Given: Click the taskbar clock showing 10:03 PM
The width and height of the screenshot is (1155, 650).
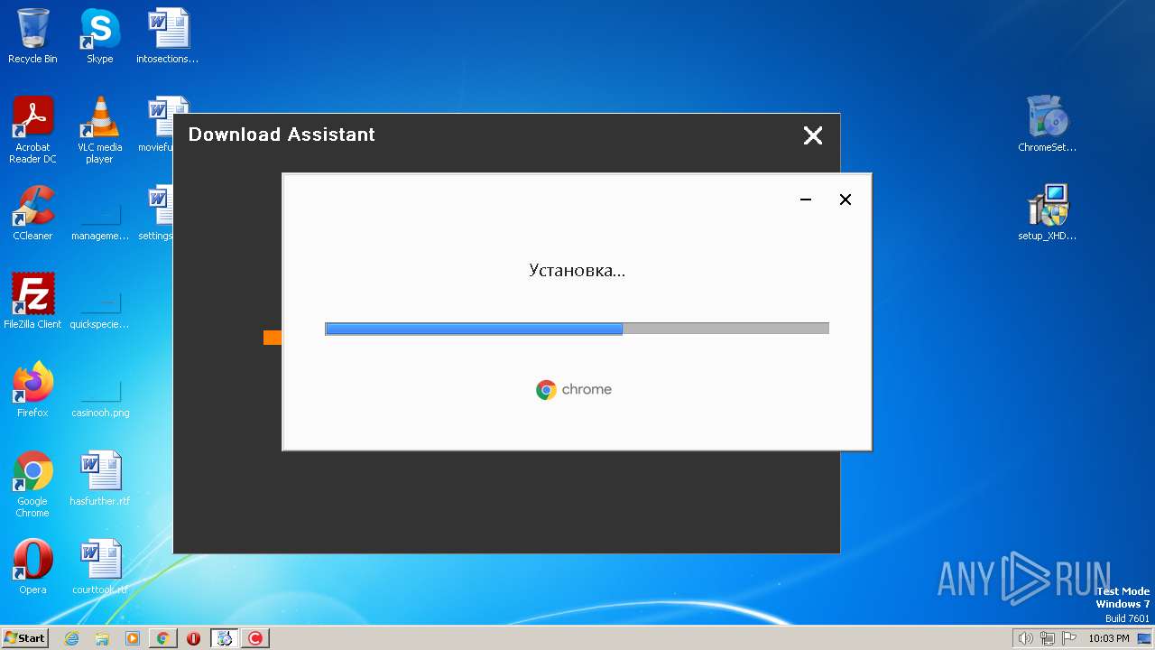Looking at the screenshot, I should 1109,638.
